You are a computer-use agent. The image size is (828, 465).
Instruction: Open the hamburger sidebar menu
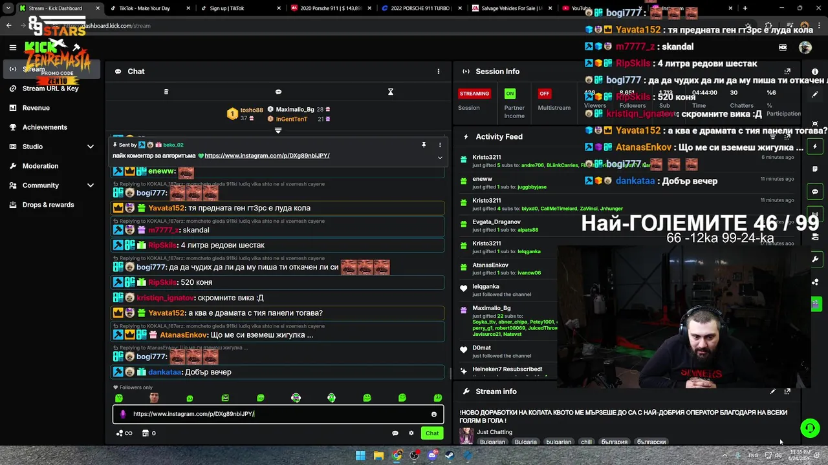(x=12, y=47)
